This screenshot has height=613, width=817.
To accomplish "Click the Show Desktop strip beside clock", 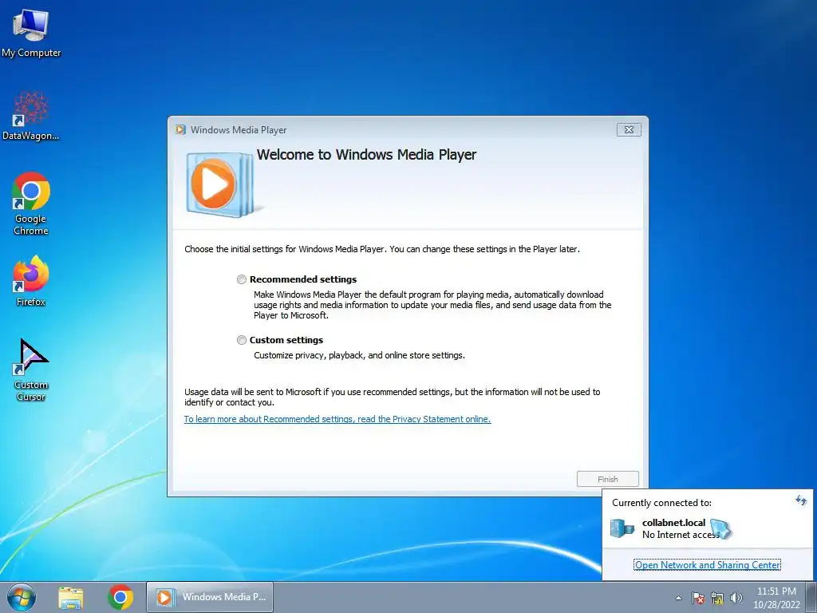I will tap(811, 597).
